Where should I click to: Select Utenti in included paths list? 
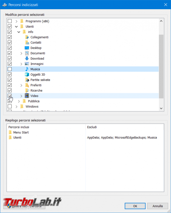pyautogui.click(x=17, y=137)
